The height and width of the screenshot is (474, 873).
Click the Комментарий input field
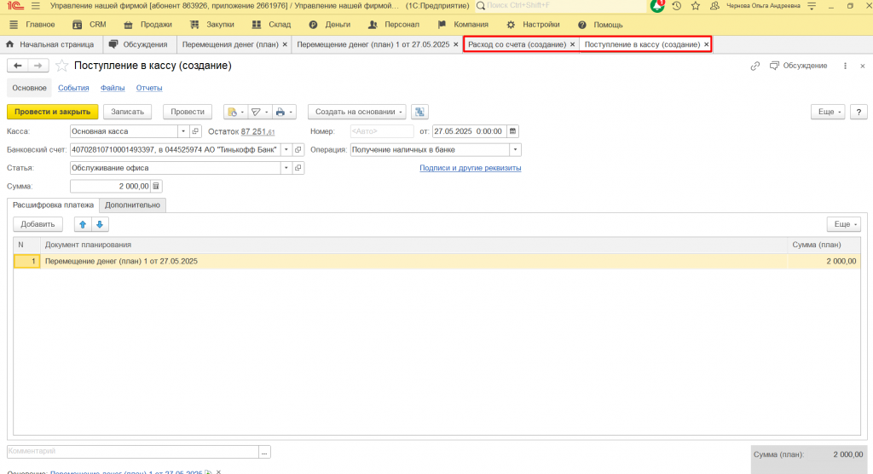[133, 452]
